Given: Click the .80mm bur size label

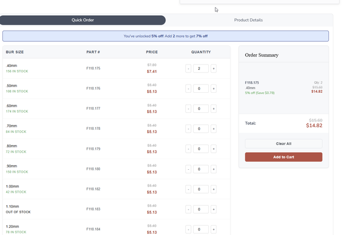Looking at the screenshot, I should (12, 146).
